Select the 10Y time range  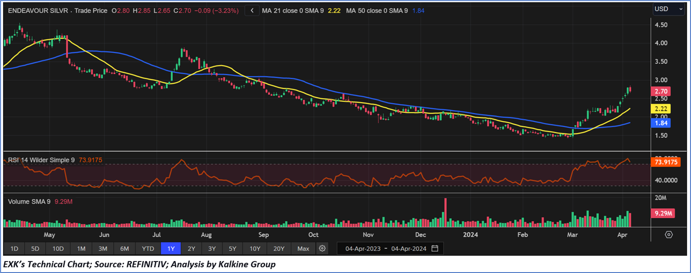tap(255, 249)
